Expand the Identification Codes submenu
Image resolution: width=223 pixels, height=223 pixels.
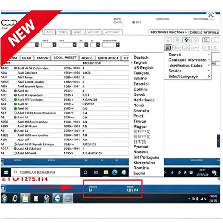click(x=188, y=66)
